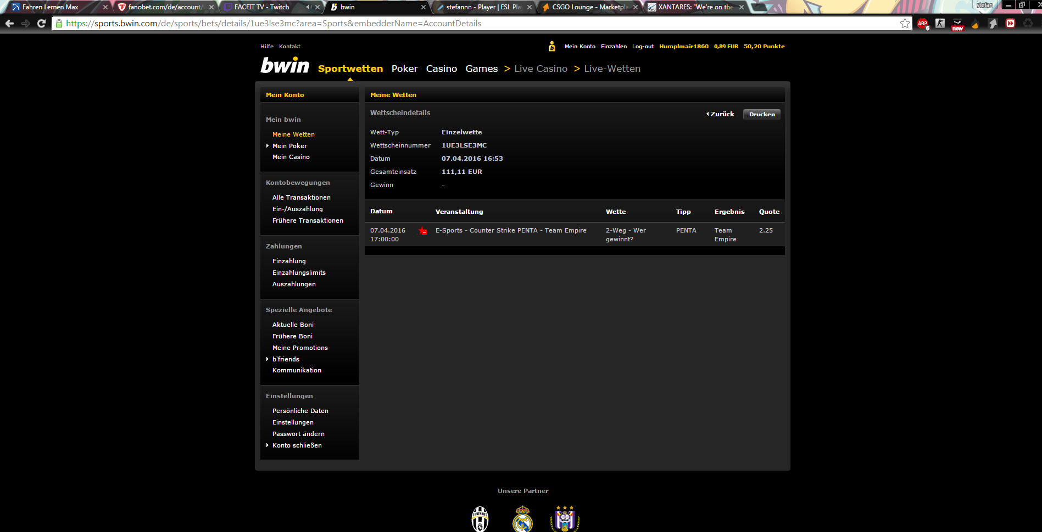Close the FACEIT TV Twitch tab
The width and height of the screenshot is (1042, 532).
pyautogui.click(x=317, y=7)
